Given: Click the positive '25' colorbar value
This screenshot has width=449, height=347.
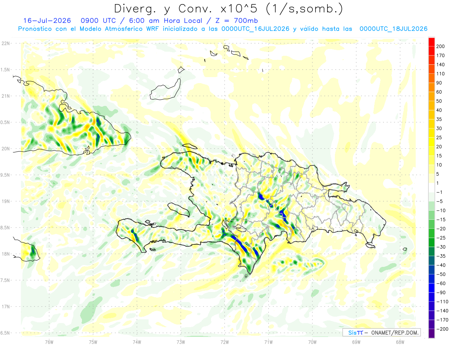Looking at the screenshot, I should [x=439, y=137].
